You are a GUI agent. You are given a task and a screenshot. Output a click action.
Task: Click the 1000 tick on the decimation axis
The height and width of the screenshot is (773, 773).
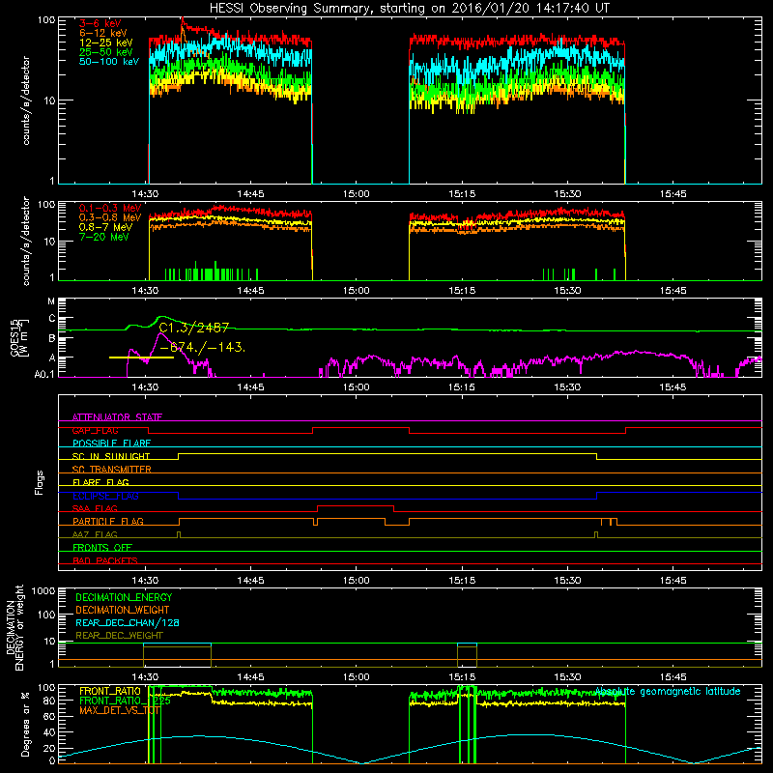pyautogui.click(x=43, y=590)
